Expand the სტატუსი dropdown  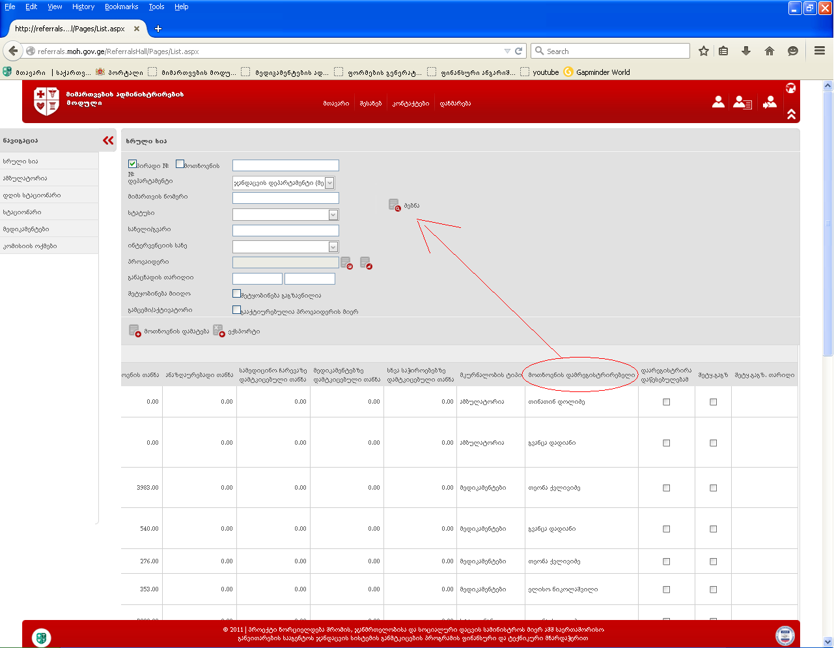point(333,215)
